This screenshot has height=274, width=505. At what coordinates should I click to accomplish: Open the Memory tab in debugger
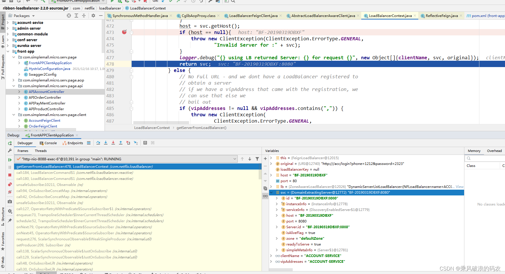coord(474,151)
